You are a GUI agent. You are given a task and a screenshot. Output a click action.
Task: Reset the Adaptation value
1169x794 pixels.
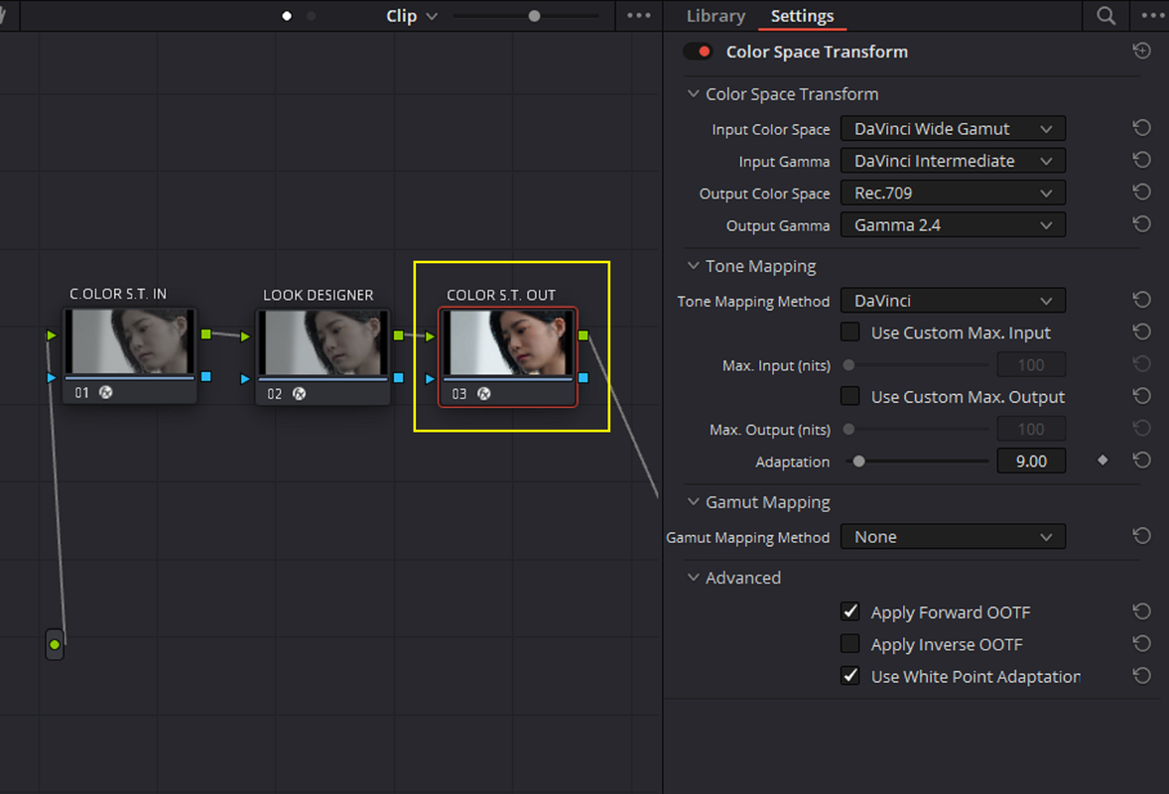[1141, 461]
